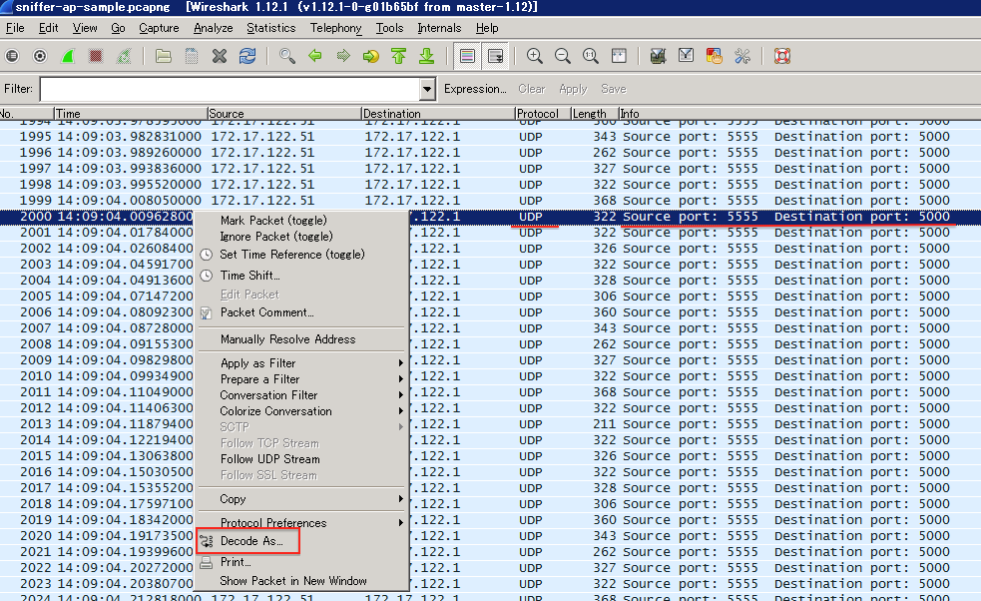Click the Clear filter button
The width and height of the screenshot is (981, 601).
tap(532, 89)
